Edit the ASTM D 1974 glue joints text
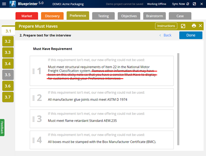The image size is (206, 156). (x=88, y=100)
